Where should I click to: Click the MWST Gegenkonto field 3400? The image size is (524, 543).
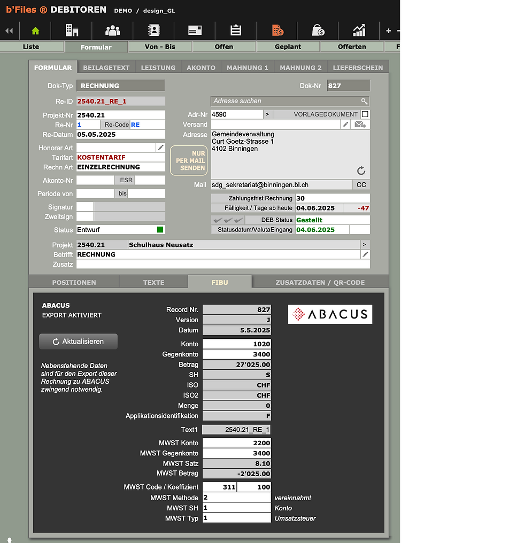point(237,453)
